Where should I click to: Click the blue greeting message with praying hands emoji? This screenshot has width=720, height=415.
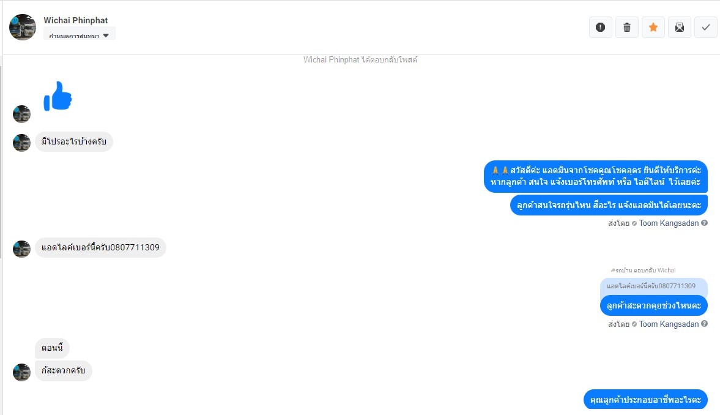click(x=596, y=176)
